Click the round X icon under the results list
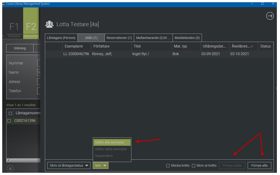280x175 pixels. pos(10,169)
